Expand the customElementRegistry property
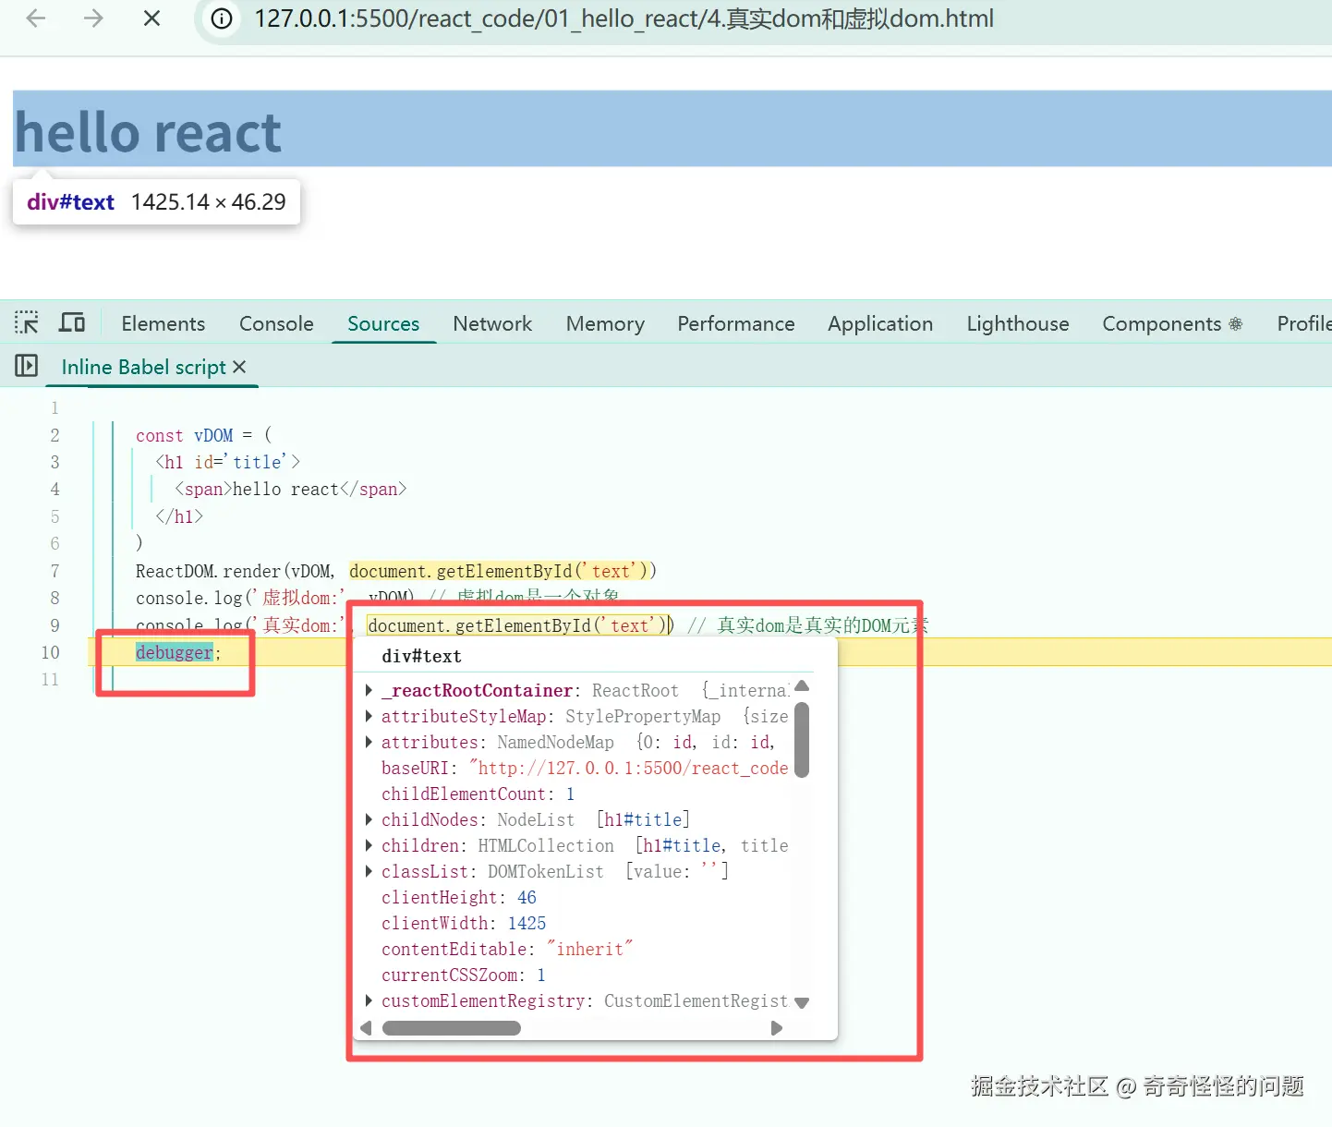1332x1127 pixels. click(369, 1000)
